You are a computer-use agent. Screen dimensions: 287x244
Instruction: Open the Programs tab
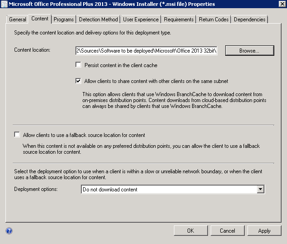(64, 20)
